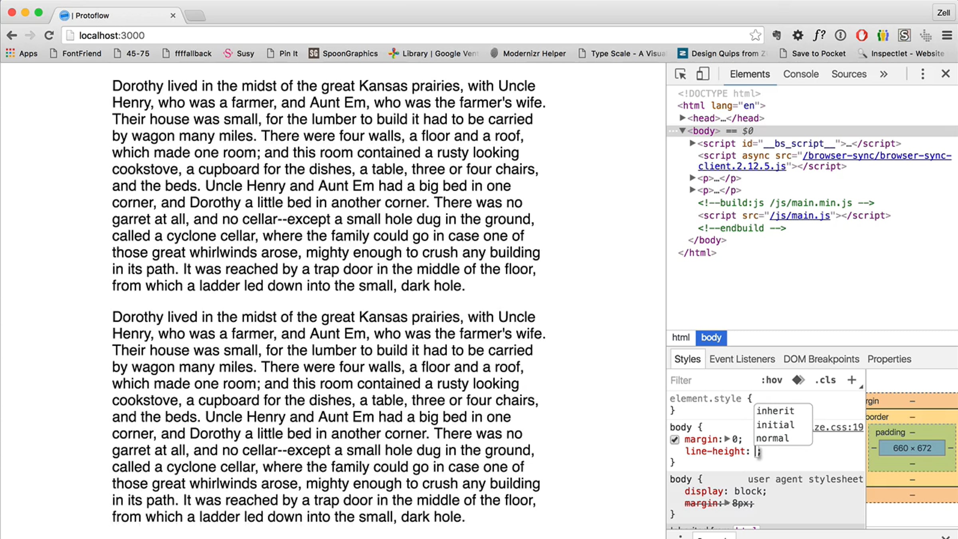Activate DevTools inspect element picker

[680, 74]
